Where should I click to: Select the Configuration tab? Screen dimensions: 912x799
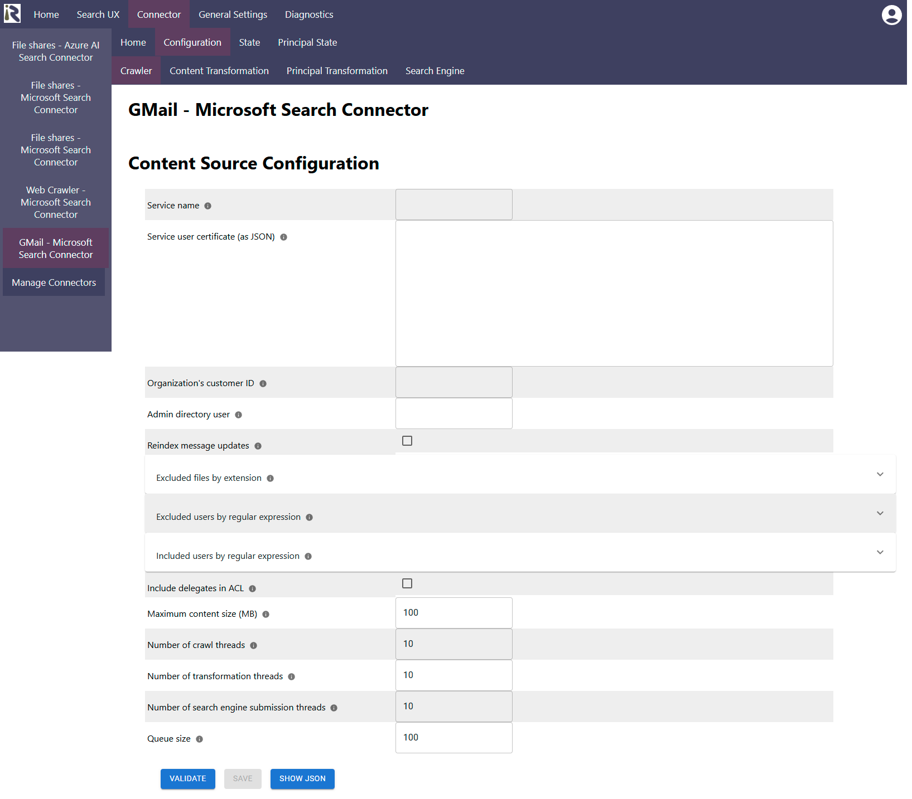click(x=192, y=42)
